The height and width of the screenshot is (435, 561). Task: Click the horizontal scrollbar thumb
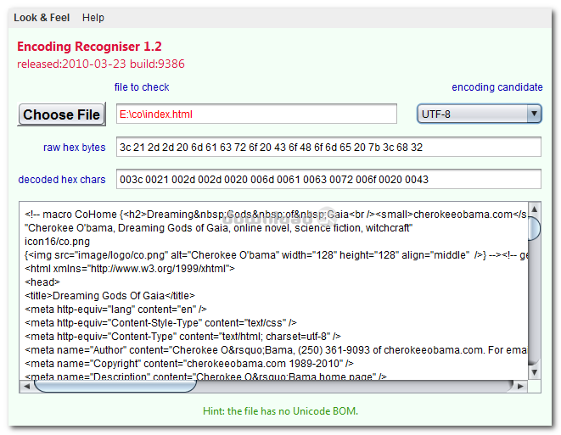(x=115, y=387)
